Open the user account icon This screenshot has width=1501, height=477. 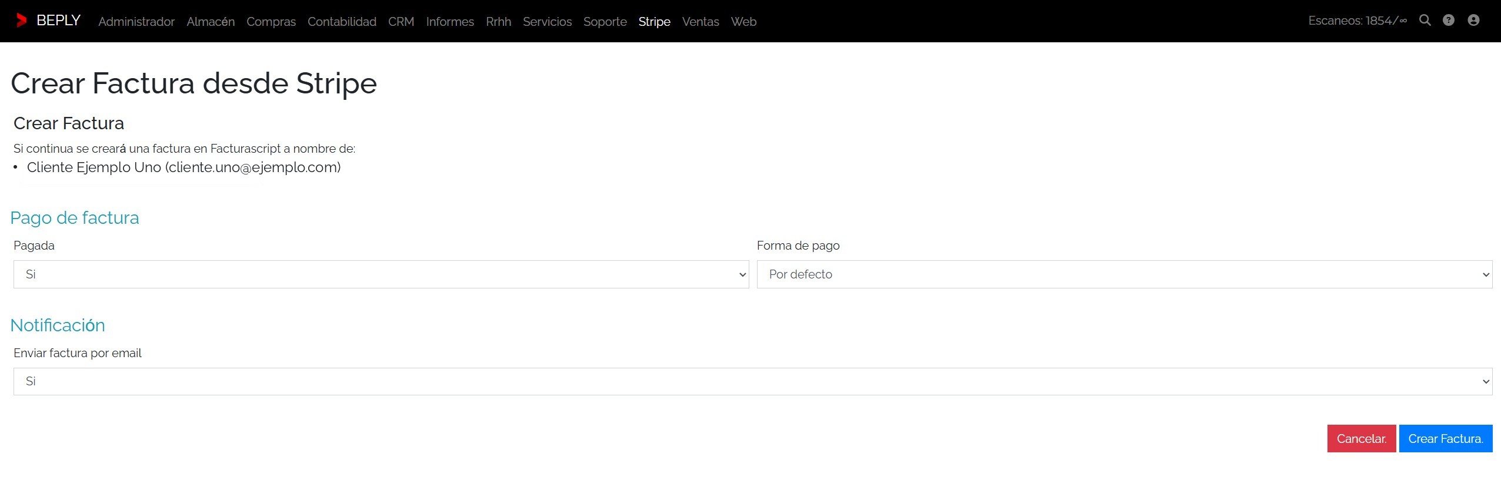1473,21
